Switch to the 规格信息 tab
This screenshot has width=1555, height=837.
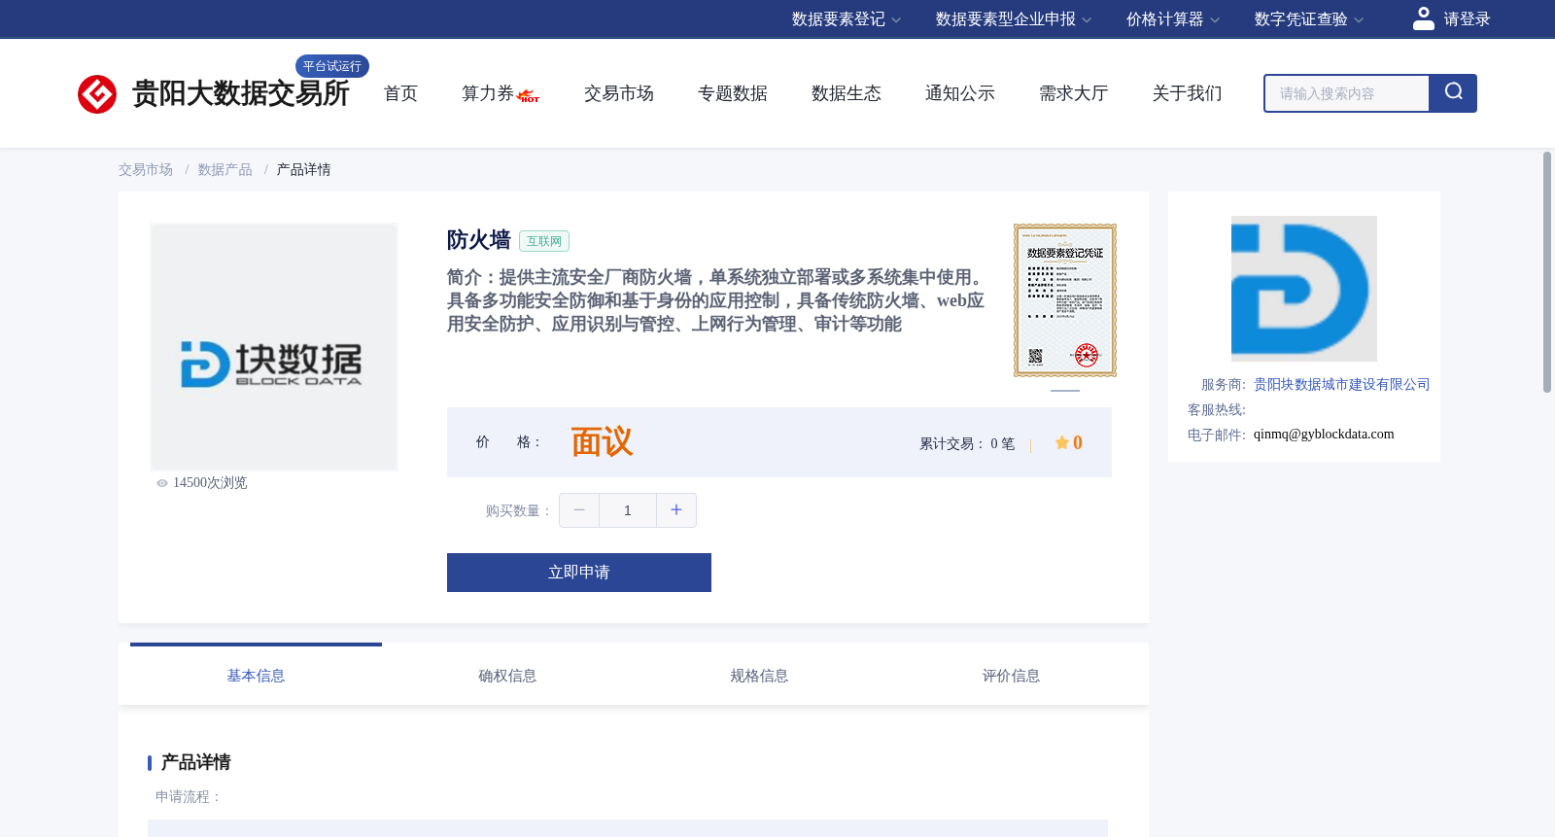(x=759, y=676)
